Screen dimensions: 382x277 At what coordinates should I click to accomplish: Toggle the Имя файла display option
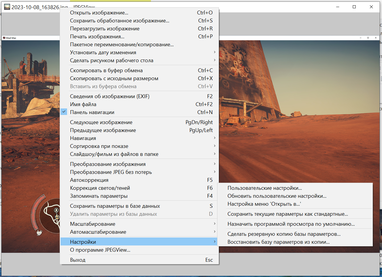[139, 104]
